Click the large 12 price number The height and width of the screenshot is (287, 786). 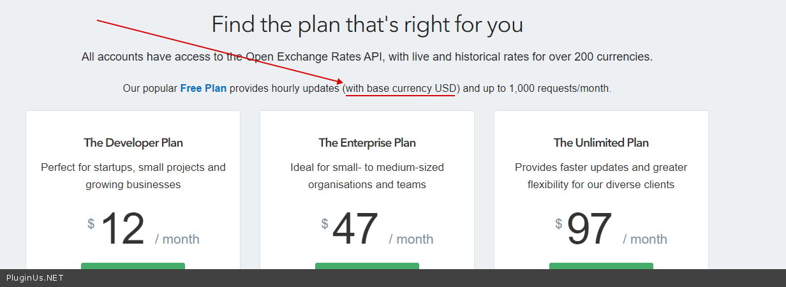pos(123,229)
